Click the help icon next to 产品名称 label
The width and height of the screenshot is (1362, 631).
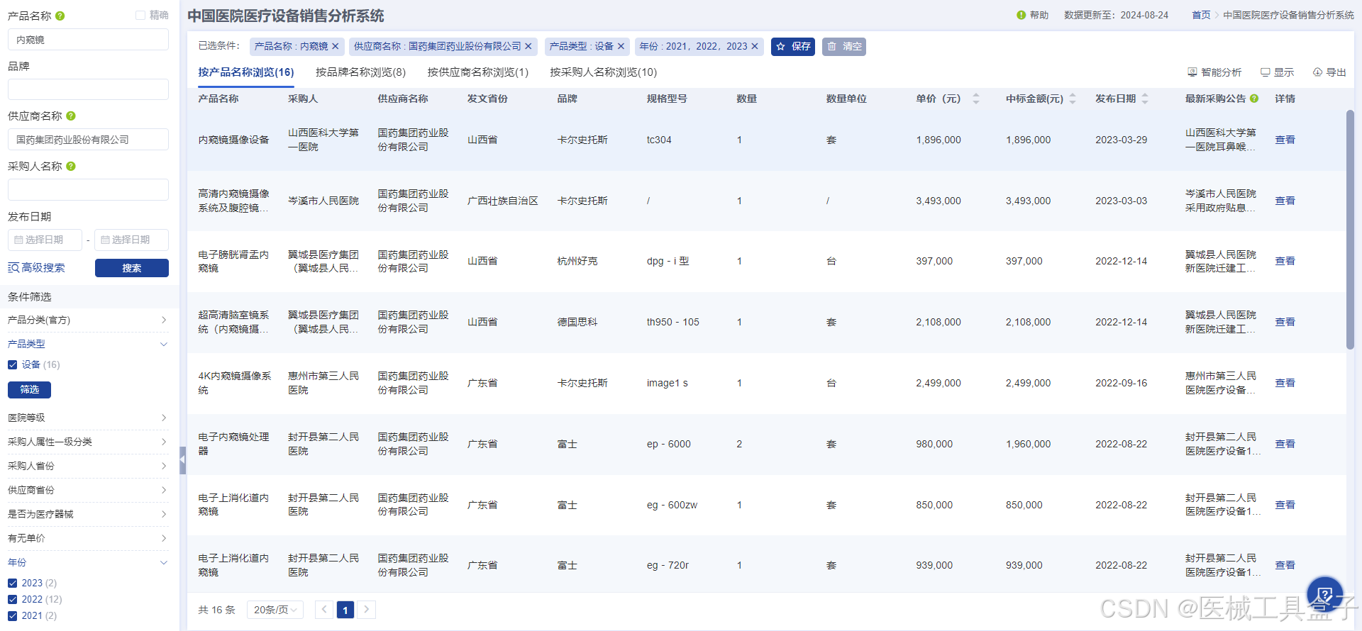[60, 16]
